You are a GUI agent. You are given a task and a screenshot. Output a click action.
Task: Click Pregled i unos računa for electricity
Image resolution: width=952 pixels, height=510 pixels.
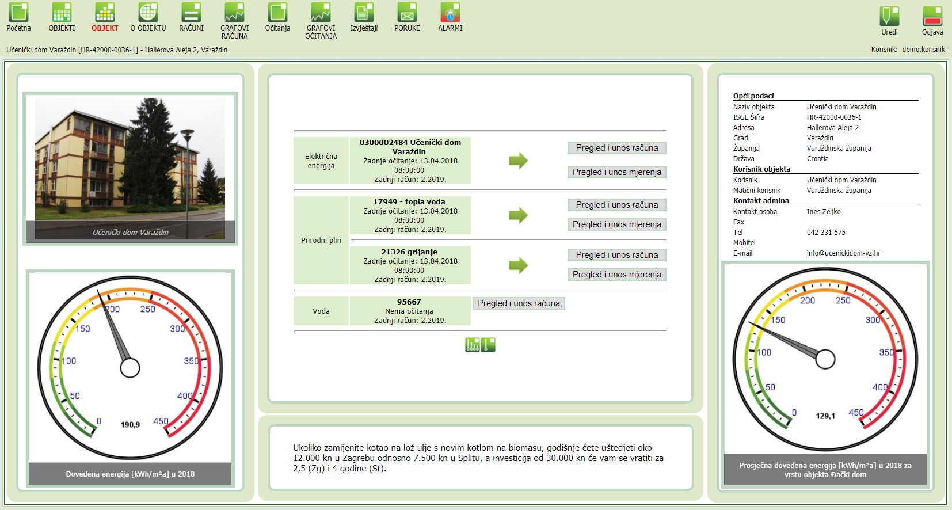click(616, 148)
